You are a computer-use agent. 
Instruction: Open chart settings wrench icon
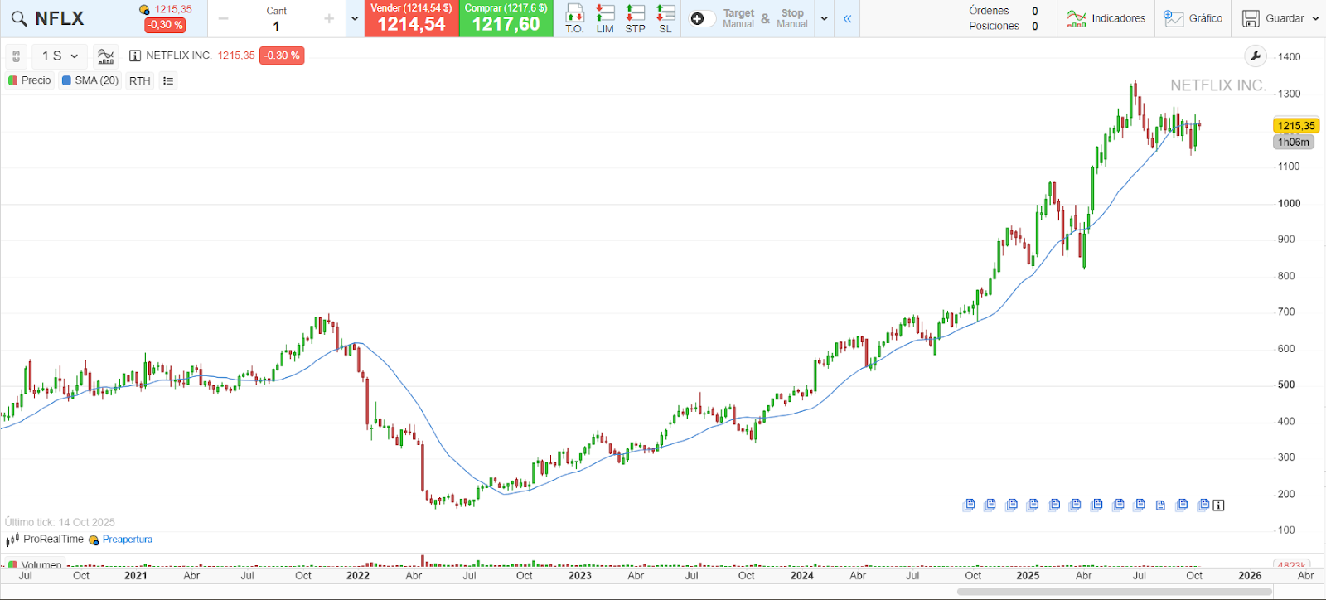(1256, 56)
